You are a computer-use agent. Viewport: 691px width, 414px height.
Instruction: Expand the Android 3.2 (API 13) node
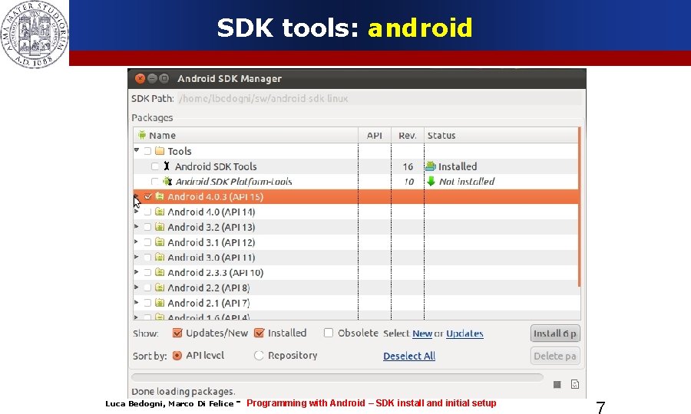[x=137, y=227]
